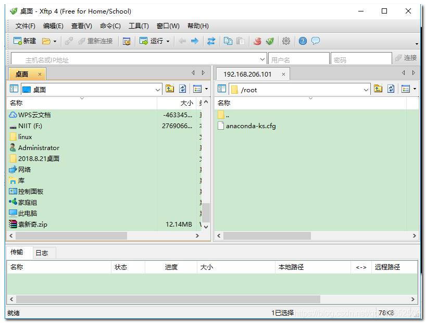The width and height of the screenshot is (426, 323).
Task: Click the disconnect chain-link icon
Action: [69, 41]
